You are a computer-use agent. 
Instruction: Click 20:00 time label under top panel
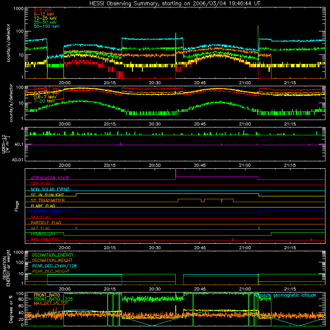65,83
